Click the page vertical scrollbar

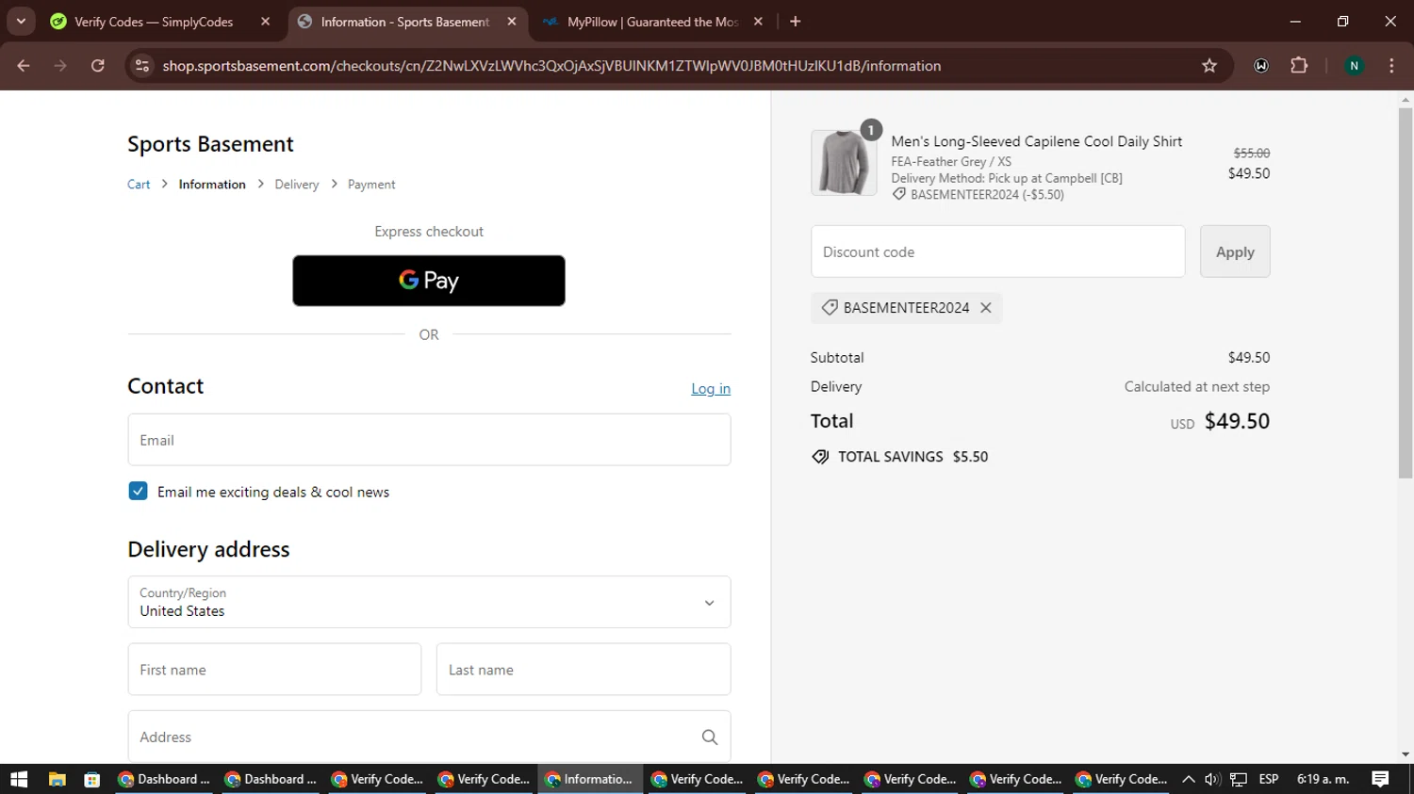point(1406,292)
